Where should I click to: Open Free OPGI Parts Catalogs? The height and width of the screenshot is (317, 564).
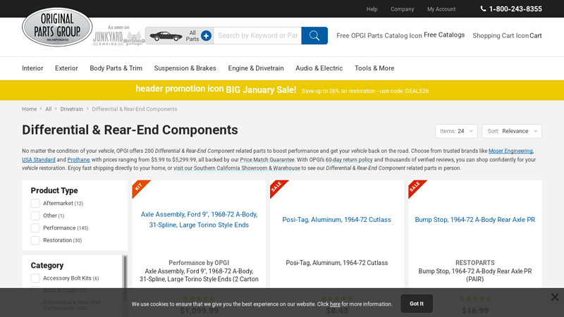[x=400, y=35]
